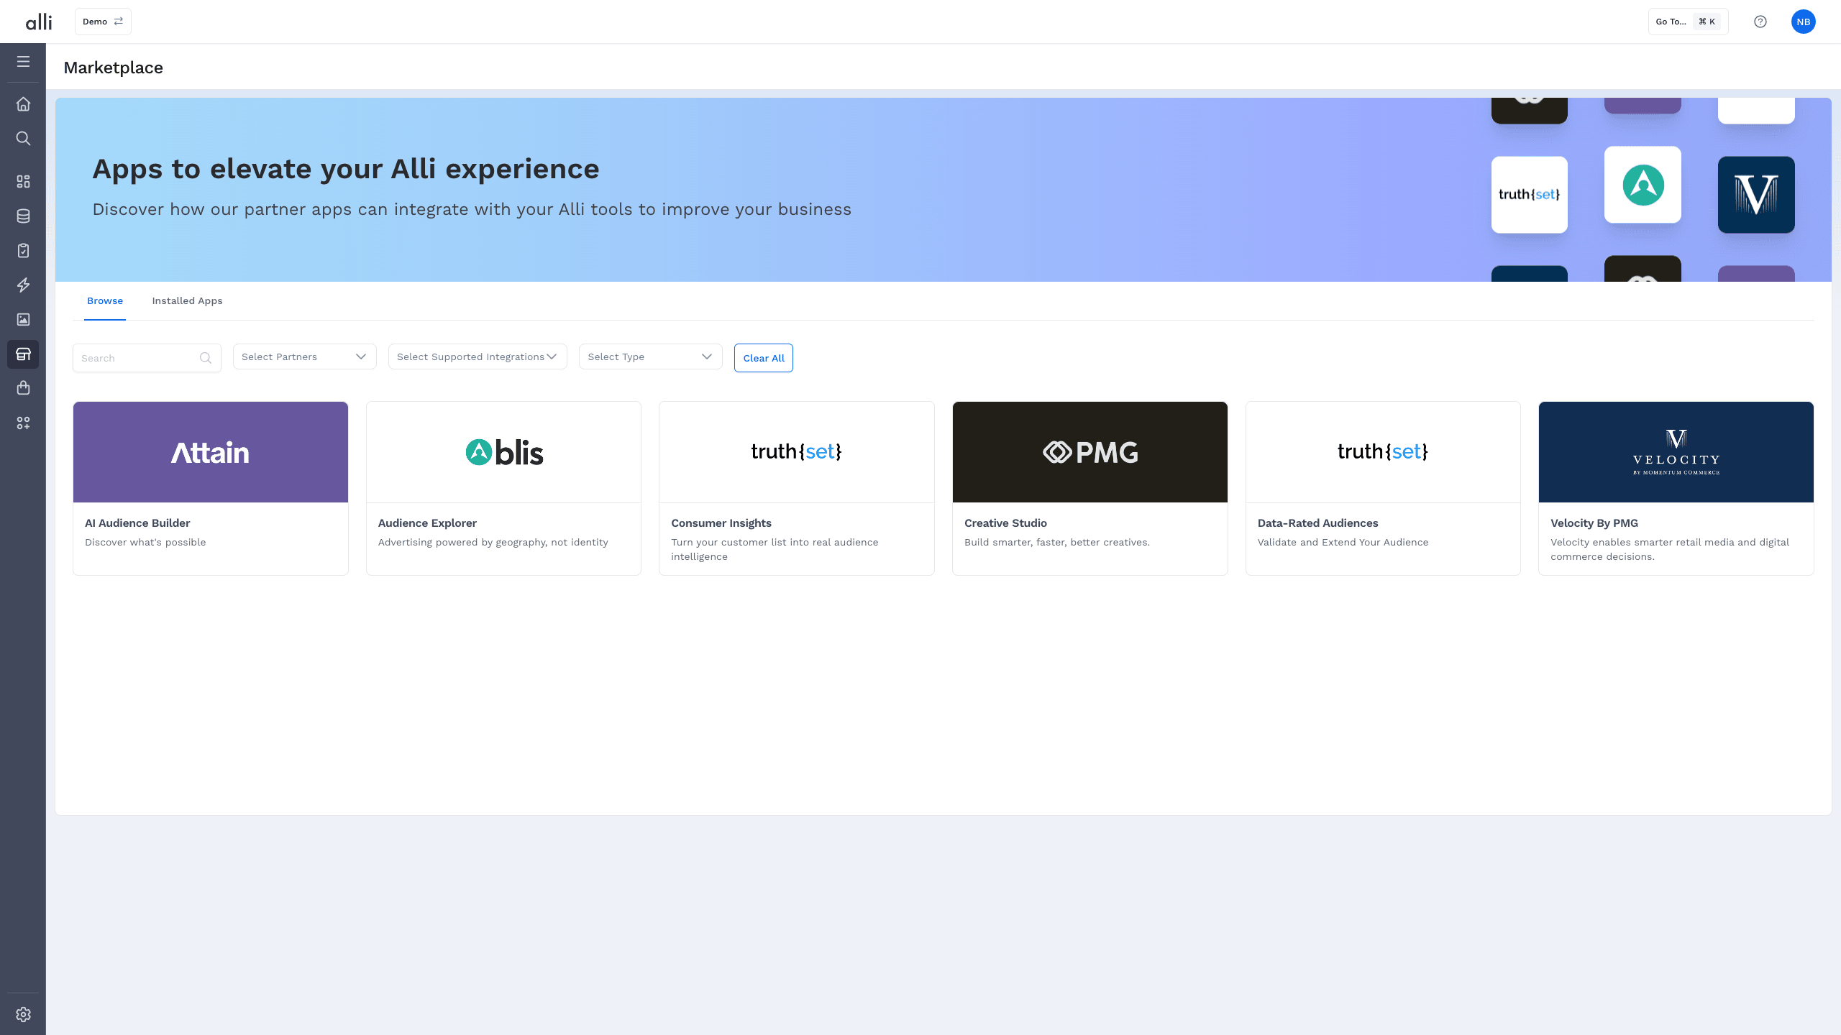The height and width of the screenshot is (1035, 1841).
Task: Open the sidebar search magnifier icon
Action: 23,139
